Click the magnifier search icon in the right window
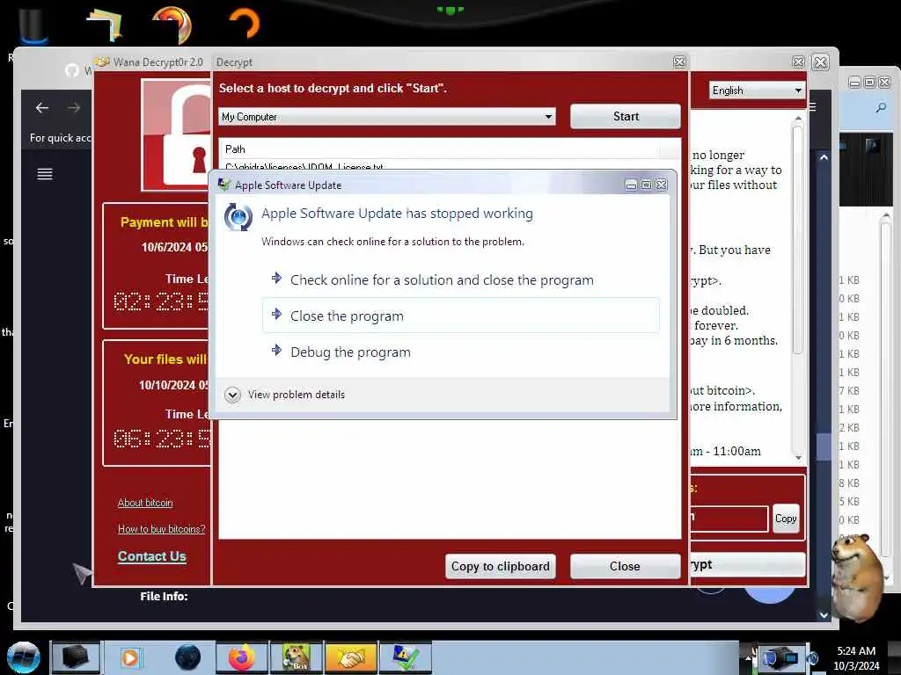901x675 pixels. (881, 107)
